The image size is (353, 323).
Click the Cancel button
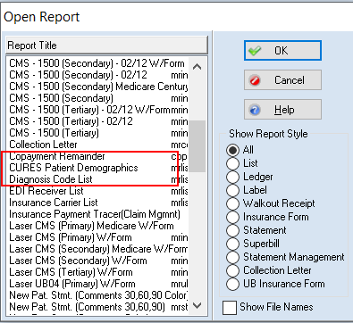[282, 80]
